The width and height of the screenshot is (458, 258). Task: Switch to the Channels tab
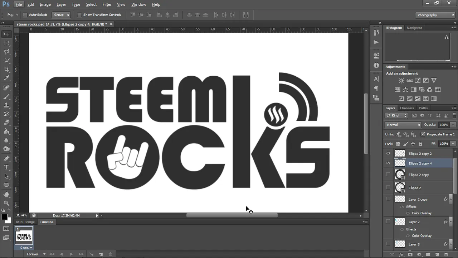(x=407, y=108)
